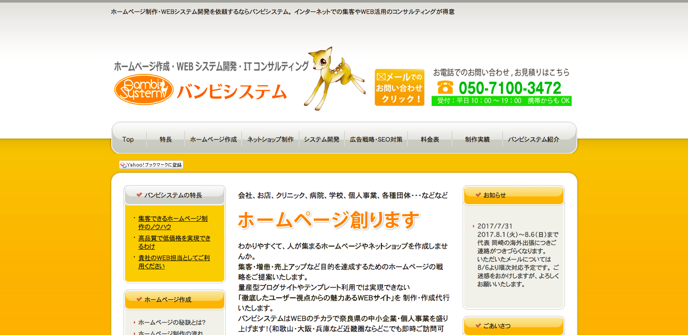The width and height of the screenshot is (688, 335).
Task: Click the orange mail inquiry button
Action: pyautogui.click(x=399, y=87)
